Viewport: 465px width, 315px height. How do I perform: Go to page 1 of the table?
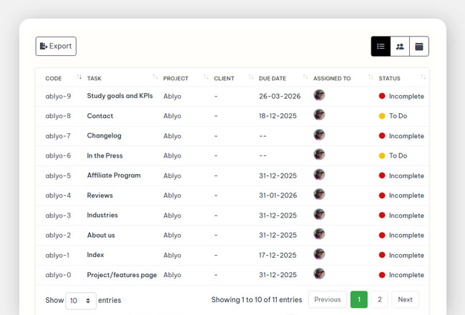(359, 299)
